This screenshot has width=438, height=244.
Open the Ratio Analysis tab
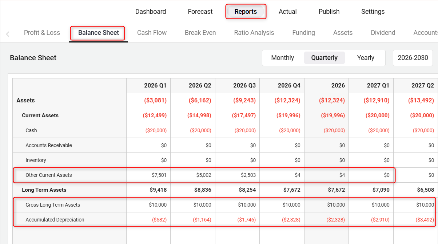pyautogui.click(x=254, y=33)
